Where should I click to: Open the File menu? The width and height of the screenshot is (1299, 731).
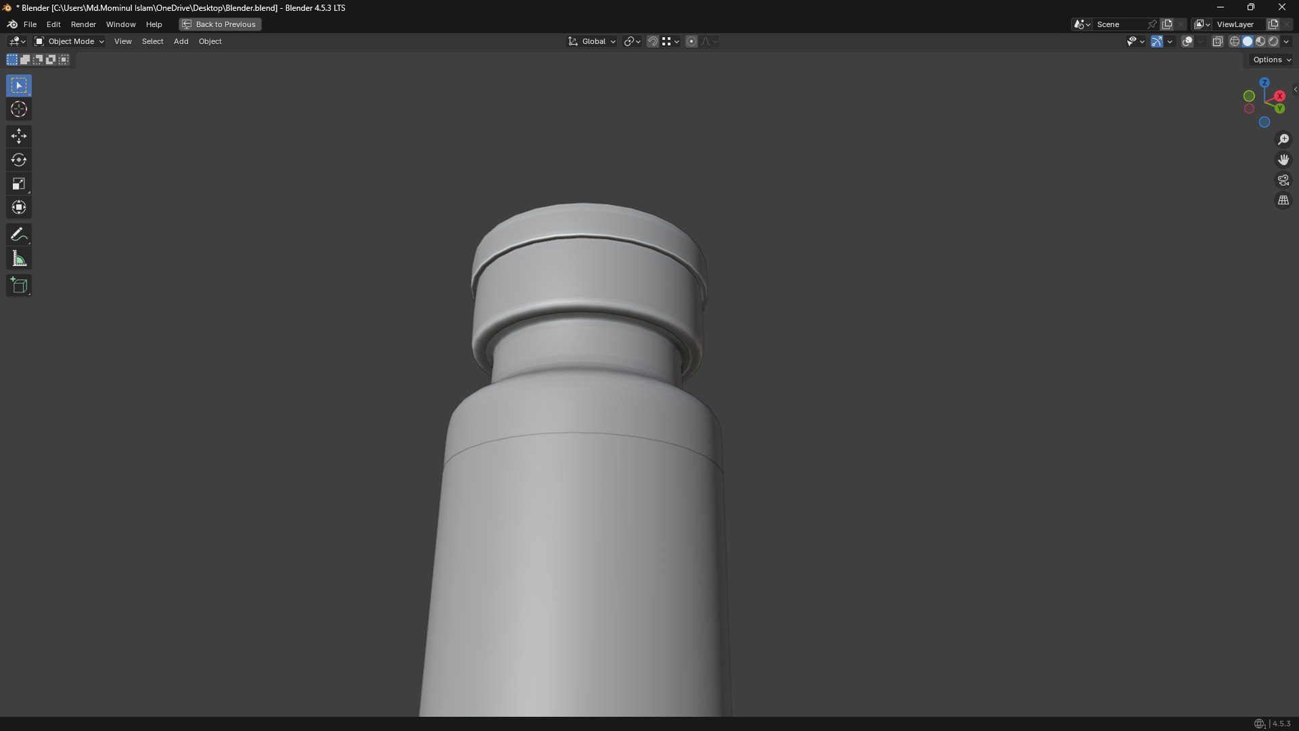[x=30, y=24]
